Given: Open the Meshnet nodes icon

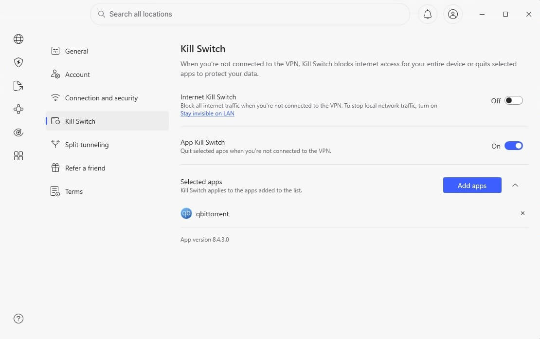Looking at the screenshot, I should click(18, 109).
